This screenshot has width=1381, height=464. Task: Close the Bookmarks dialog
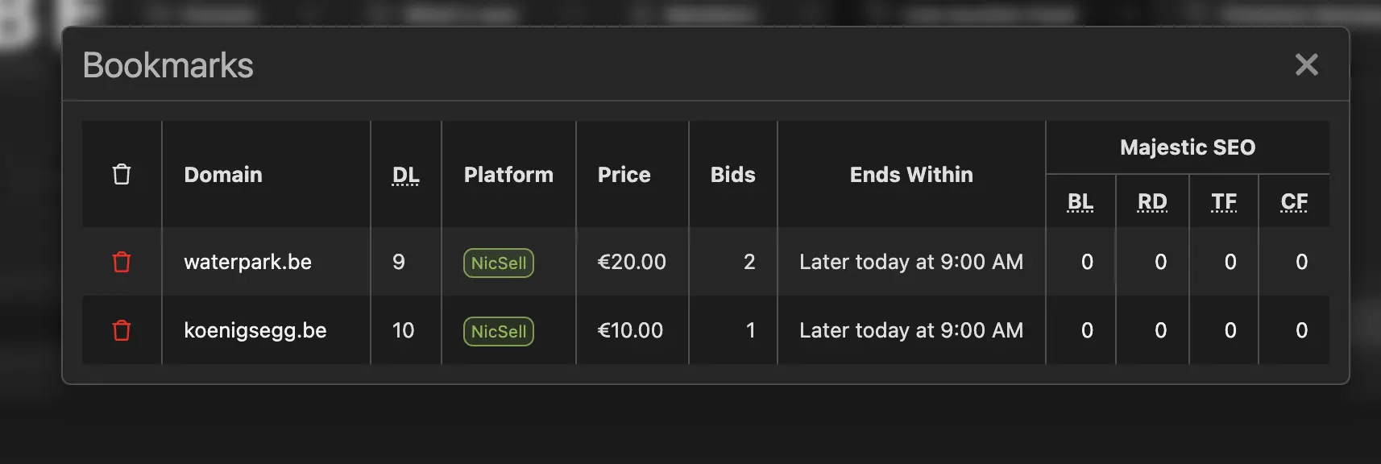pos(1306,64)
